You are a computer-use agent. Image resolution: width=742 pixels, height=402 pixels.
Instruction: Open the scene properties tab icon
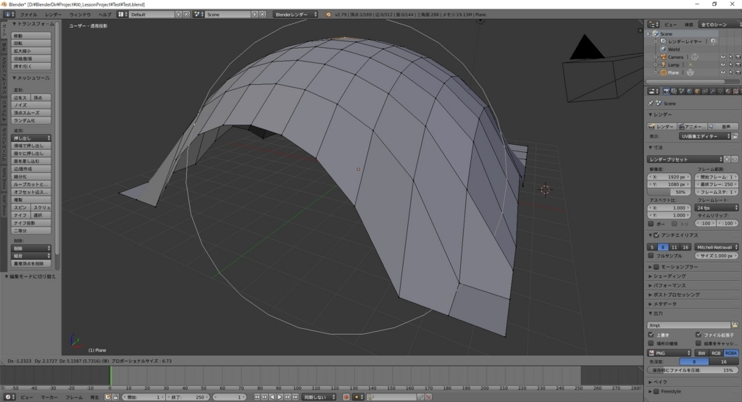pyautogui.click(x=682, y=91)
